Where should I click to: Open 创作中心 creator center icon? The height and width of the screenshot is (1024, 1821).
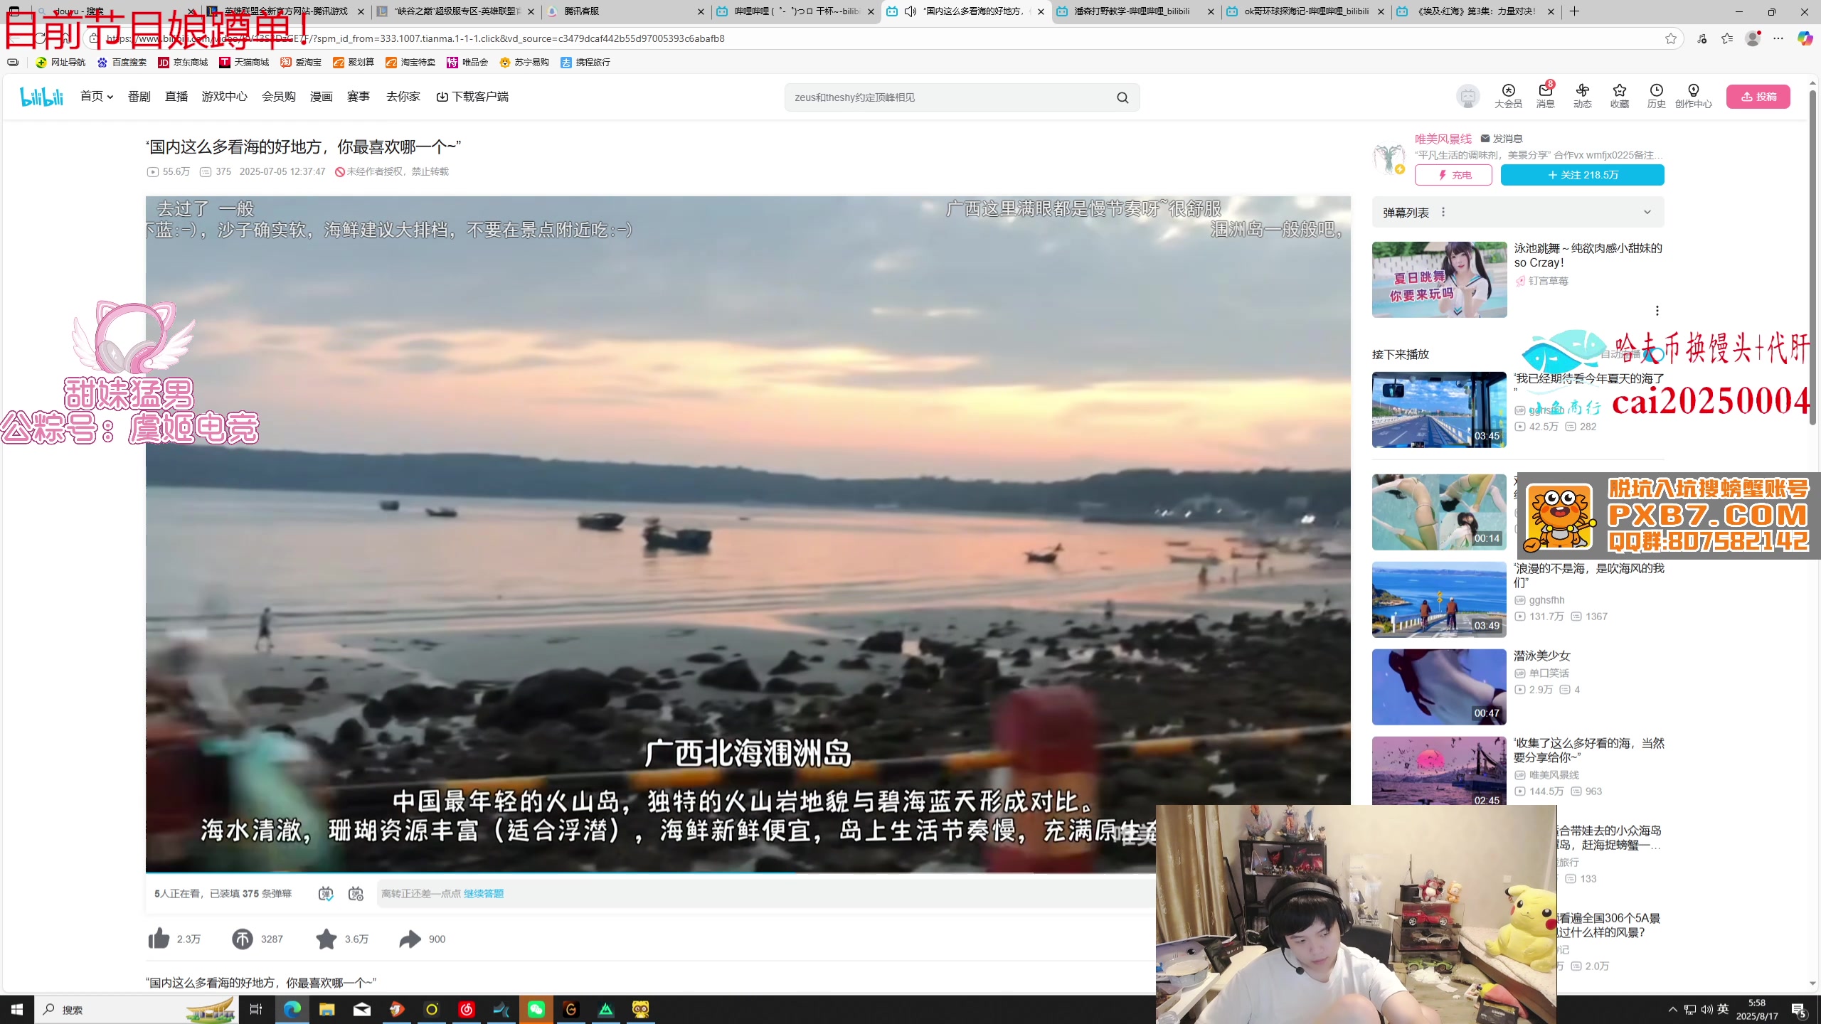(x=1694, y=96)
